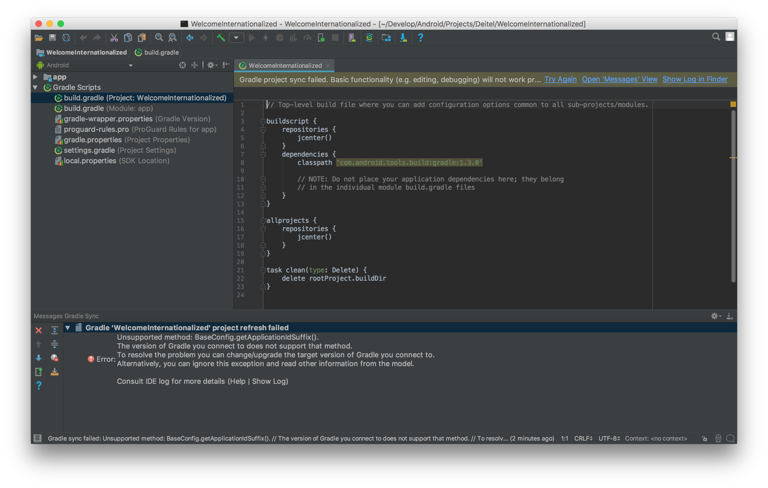
Task: Click the Paste clipboard icon
Action: [142, 38]
